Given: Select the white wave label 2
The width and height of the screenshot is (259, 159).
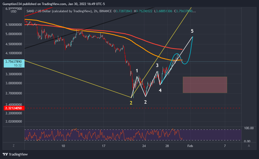Looking at the screenshot, I should pyautogui.click(x=145, y=102).
